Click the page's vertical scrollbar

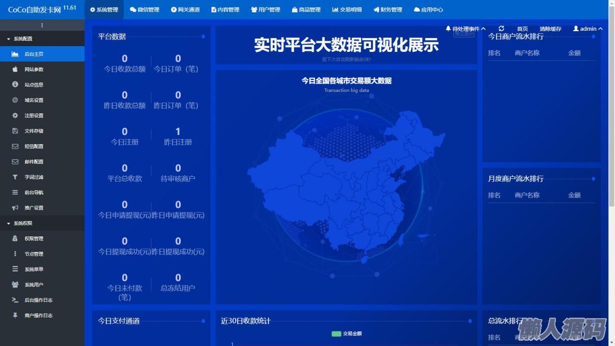coord(612,120)
